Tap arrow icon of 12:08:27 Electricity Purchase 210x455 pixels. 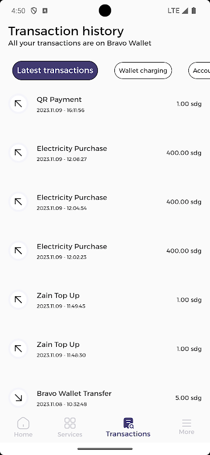(18, 152)
